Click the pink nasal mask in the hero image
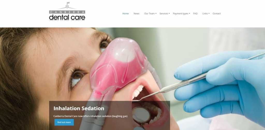The image size is (265, 130). 118,66
